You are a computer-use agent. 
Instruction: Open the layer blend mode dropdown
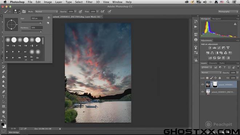[211, 72]
